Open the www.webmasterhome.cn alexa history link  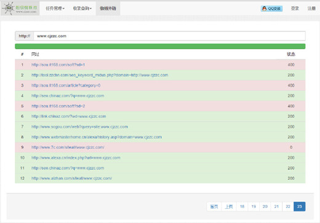[97, 137]
